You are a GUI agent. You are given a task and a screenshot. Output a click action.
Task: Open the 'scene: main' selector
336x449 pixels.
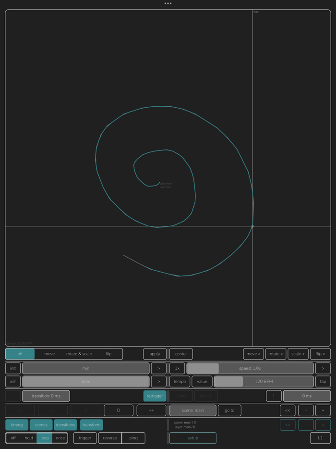[x=193, y=411]
